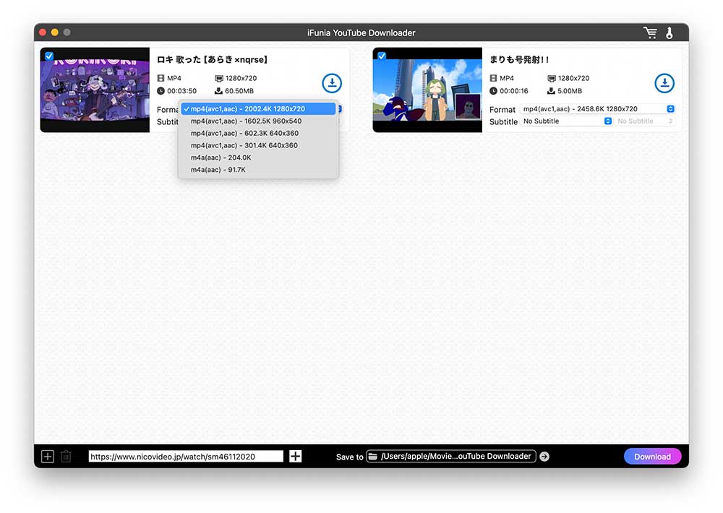The height and width of the screenshot is (513, 723).
Task: Click the add new task plus icon
Action: click(x=48, y=456)
